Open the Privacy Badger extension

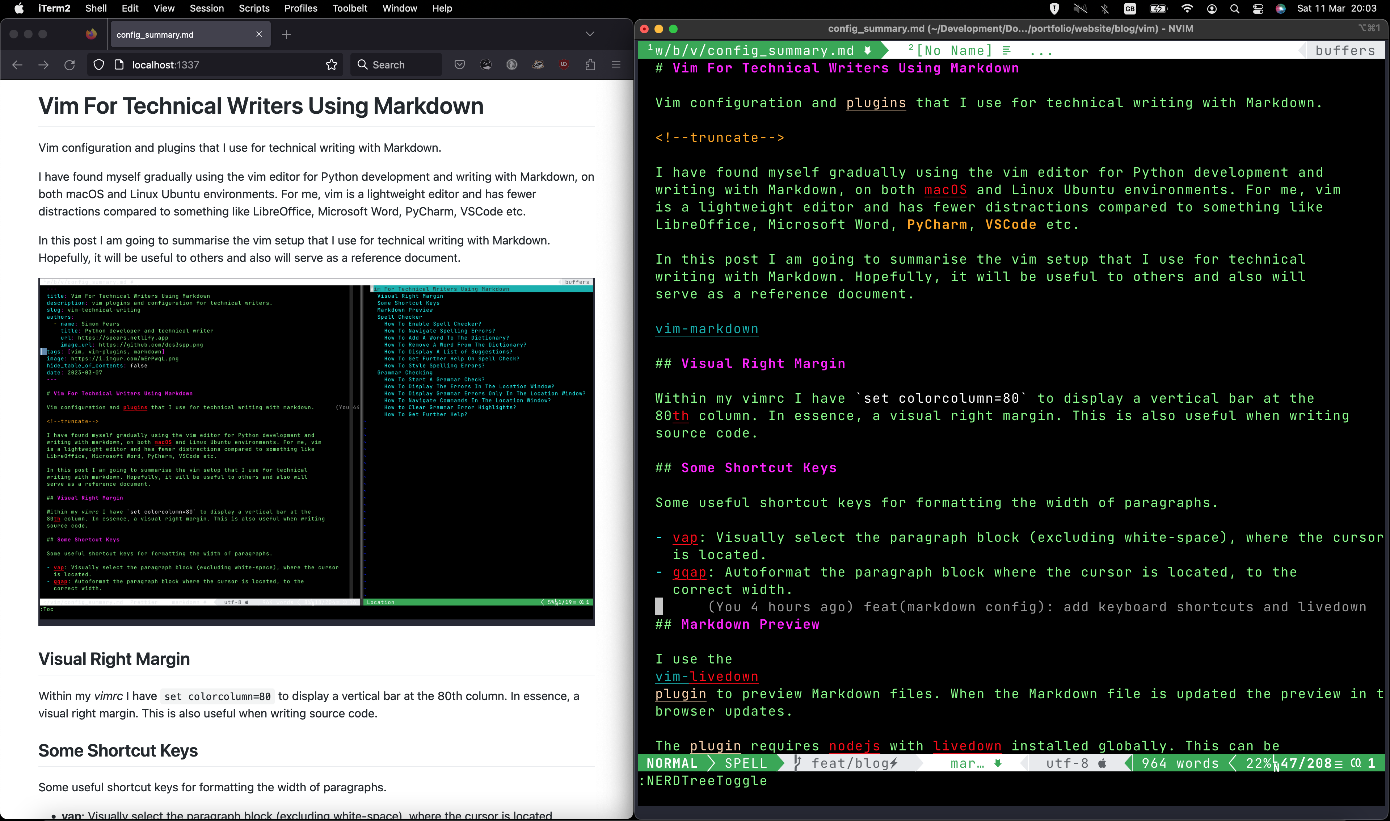click(538, 65)
